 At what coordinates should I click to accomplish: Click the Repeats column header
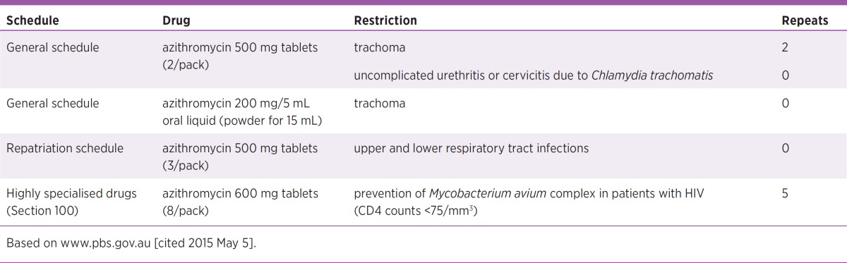coord(805,21)
